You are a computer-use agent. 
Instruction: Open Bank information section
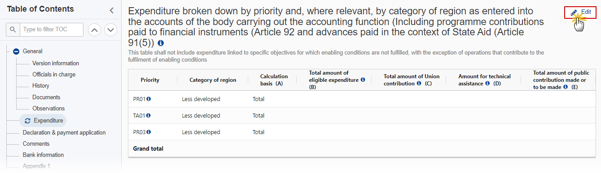coord(43,155)
